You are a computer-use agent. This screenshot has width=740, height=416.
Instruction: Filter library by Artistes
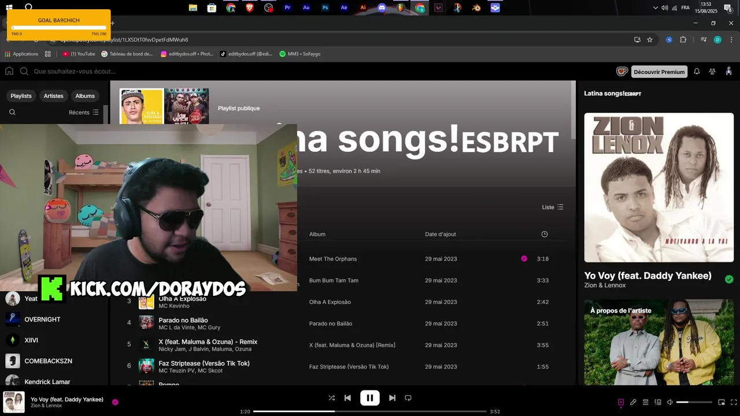click(54, 96)
